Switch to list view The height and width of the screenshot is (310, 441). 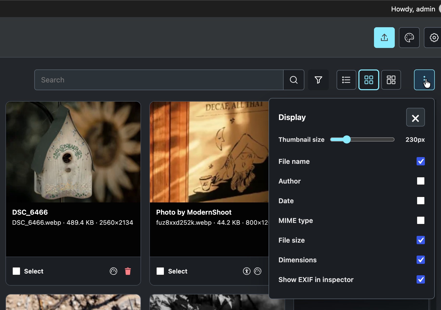pos(346,80)
